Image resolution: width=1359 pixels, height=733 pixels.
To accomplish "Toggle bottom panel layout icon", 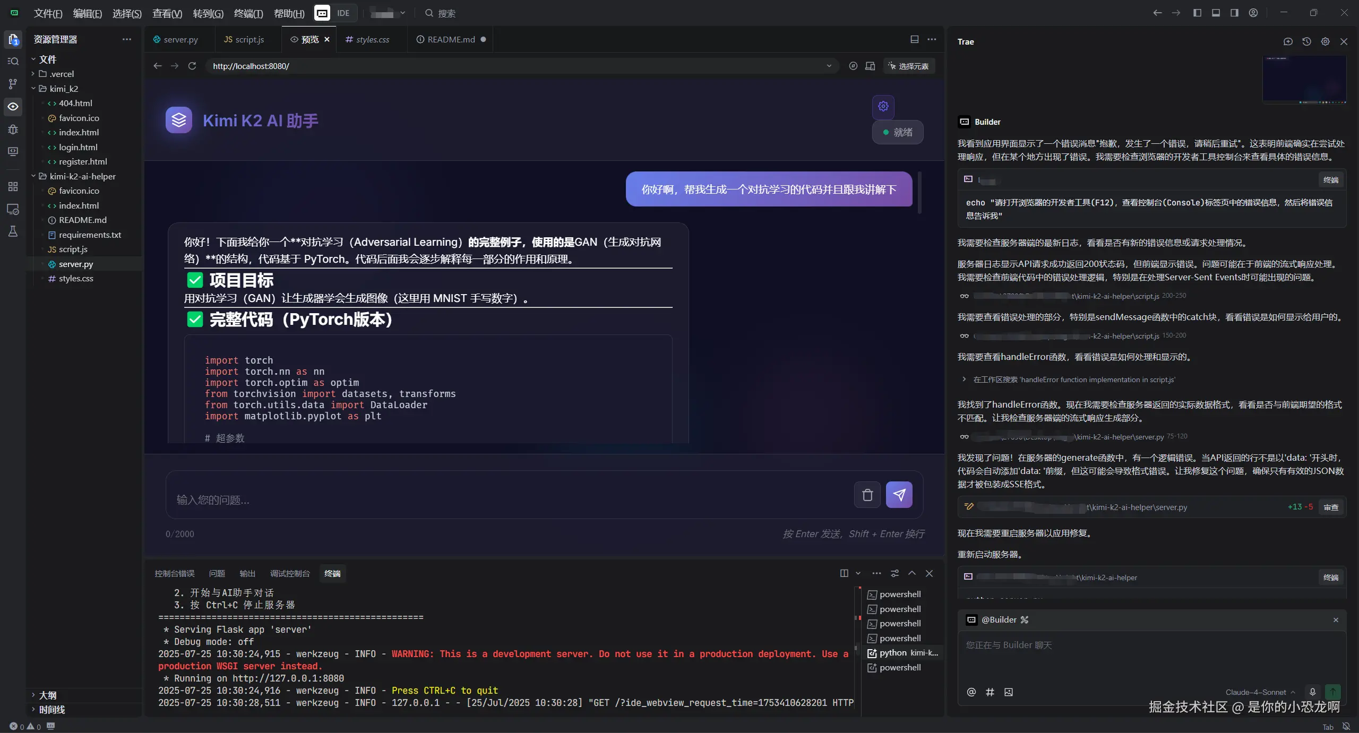I will click(x=1216, y=13).
